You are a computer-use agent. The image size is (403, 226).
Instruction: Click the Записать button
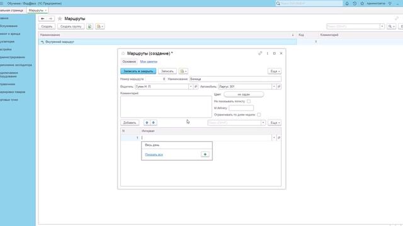167,71
